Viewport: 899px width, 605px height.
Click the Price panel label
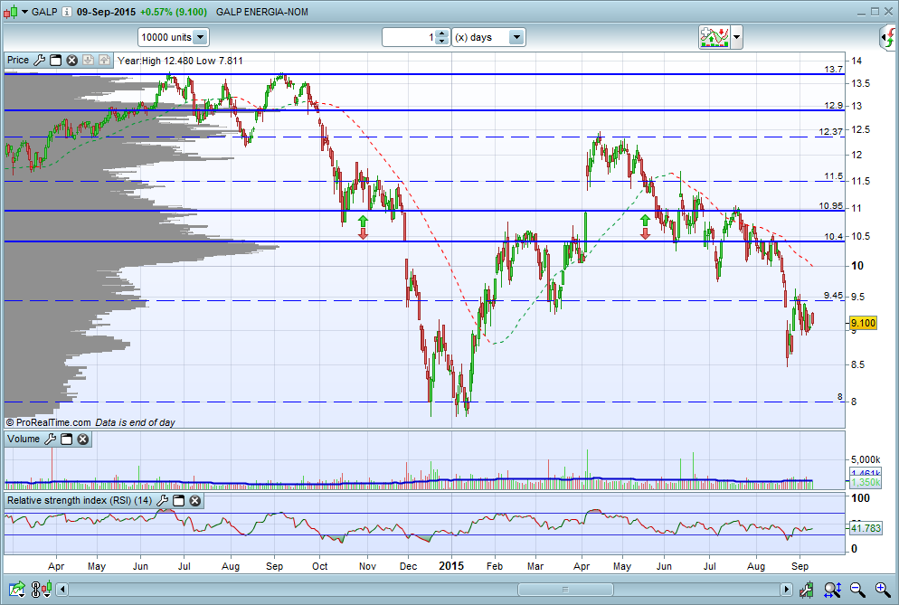[x=18, y=61]
